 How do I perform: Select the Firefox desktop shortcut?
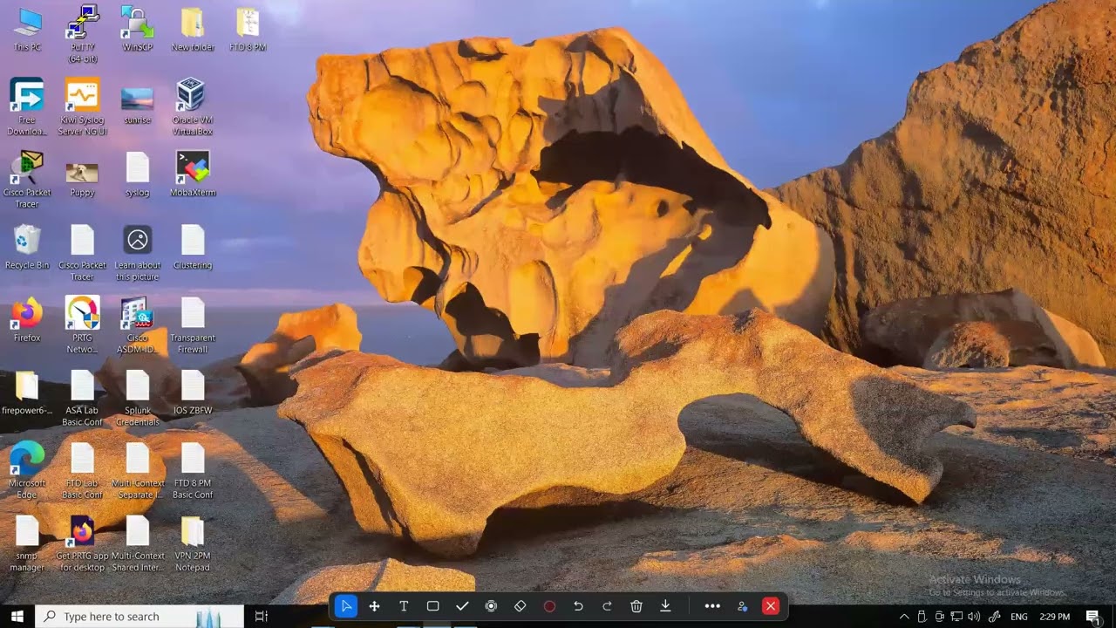(27, 320)
